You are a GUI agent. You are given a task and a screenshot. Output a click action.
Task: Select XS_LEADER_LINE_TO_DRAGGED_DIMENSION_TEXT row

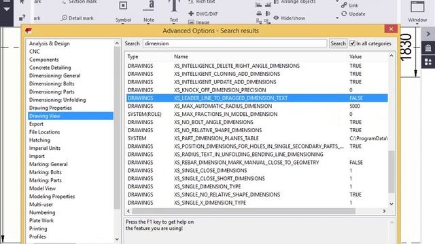[257, 98]
